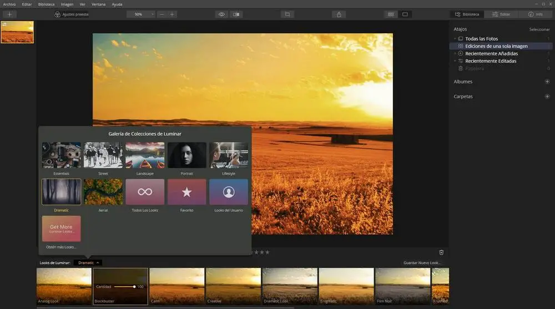Click Guardar Nuevo Look button

422,262
